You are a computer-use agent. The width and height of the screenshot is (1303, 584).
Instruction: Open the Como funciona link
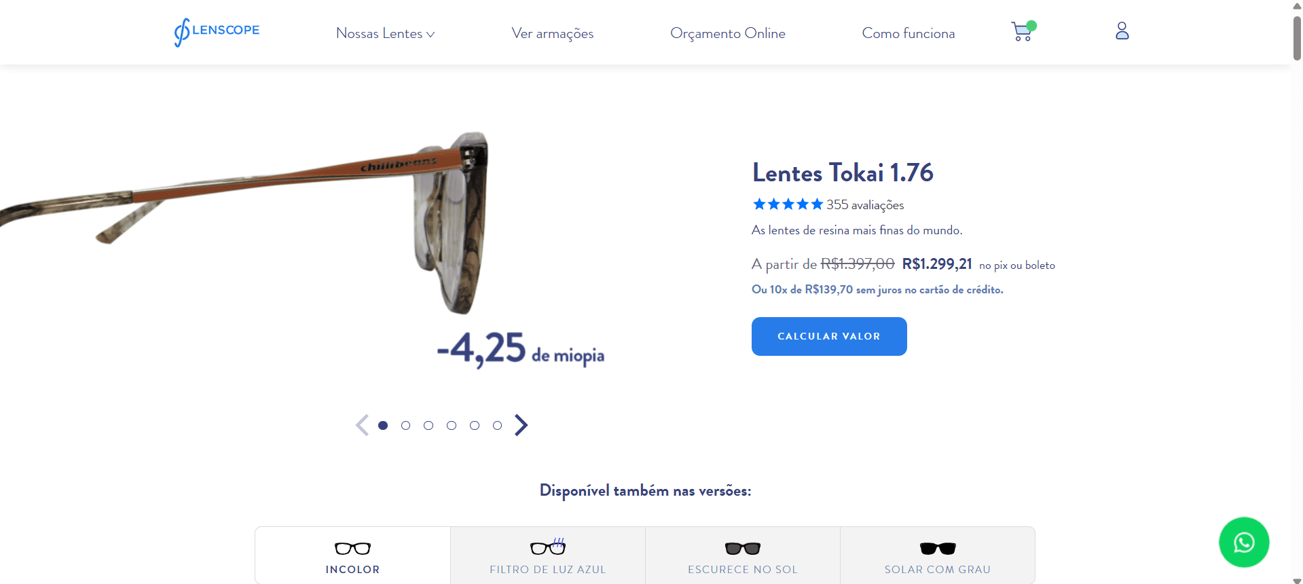pos(908,33)
